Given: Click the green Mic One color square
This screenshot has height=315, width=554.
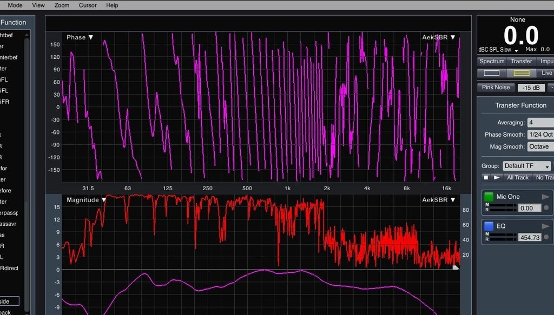Looking at the screenshot, I should click(x=489, y=197).
